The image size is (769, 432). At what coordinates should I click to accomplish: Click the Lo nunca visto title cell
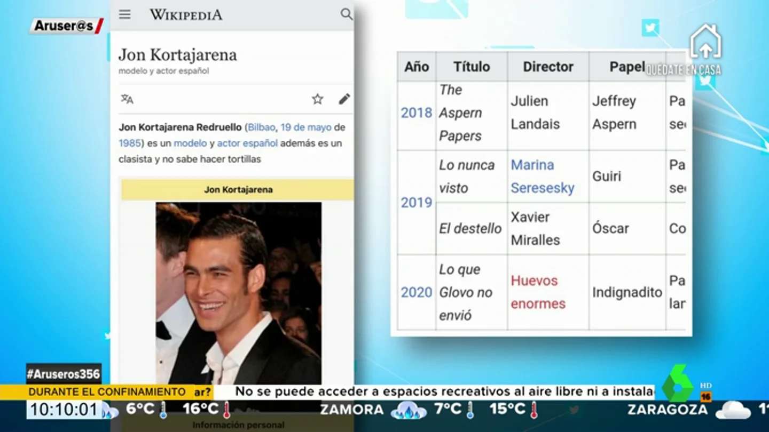[x=472, y=177]
